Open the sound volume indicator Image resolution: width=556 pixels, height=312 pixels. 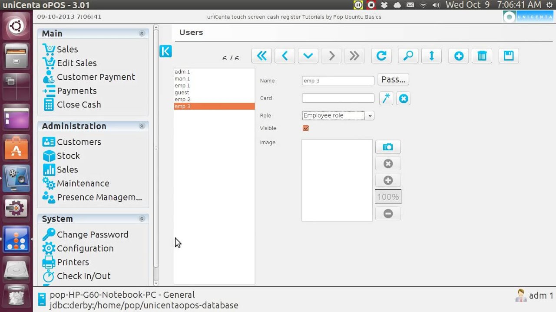pyautogui.click(x=437, y=5)
